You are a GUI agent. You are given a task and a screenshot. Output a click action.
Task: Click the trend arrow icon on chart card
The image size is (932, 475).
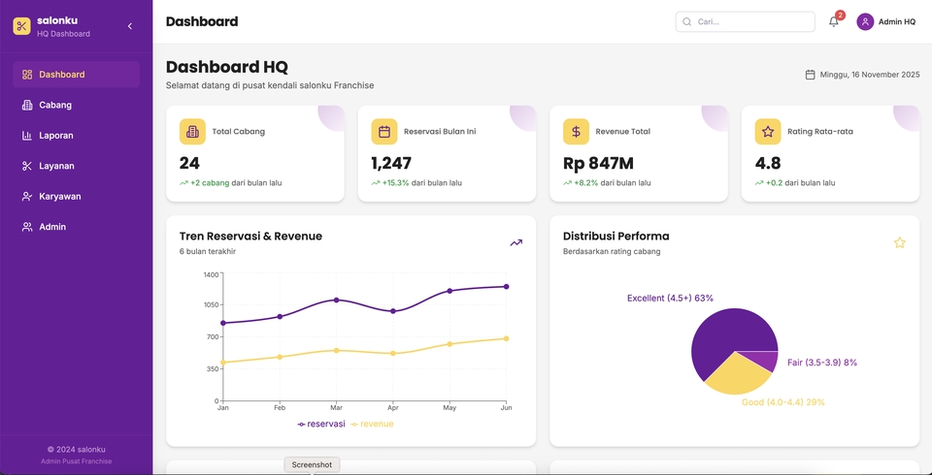[x=516, y=243]
